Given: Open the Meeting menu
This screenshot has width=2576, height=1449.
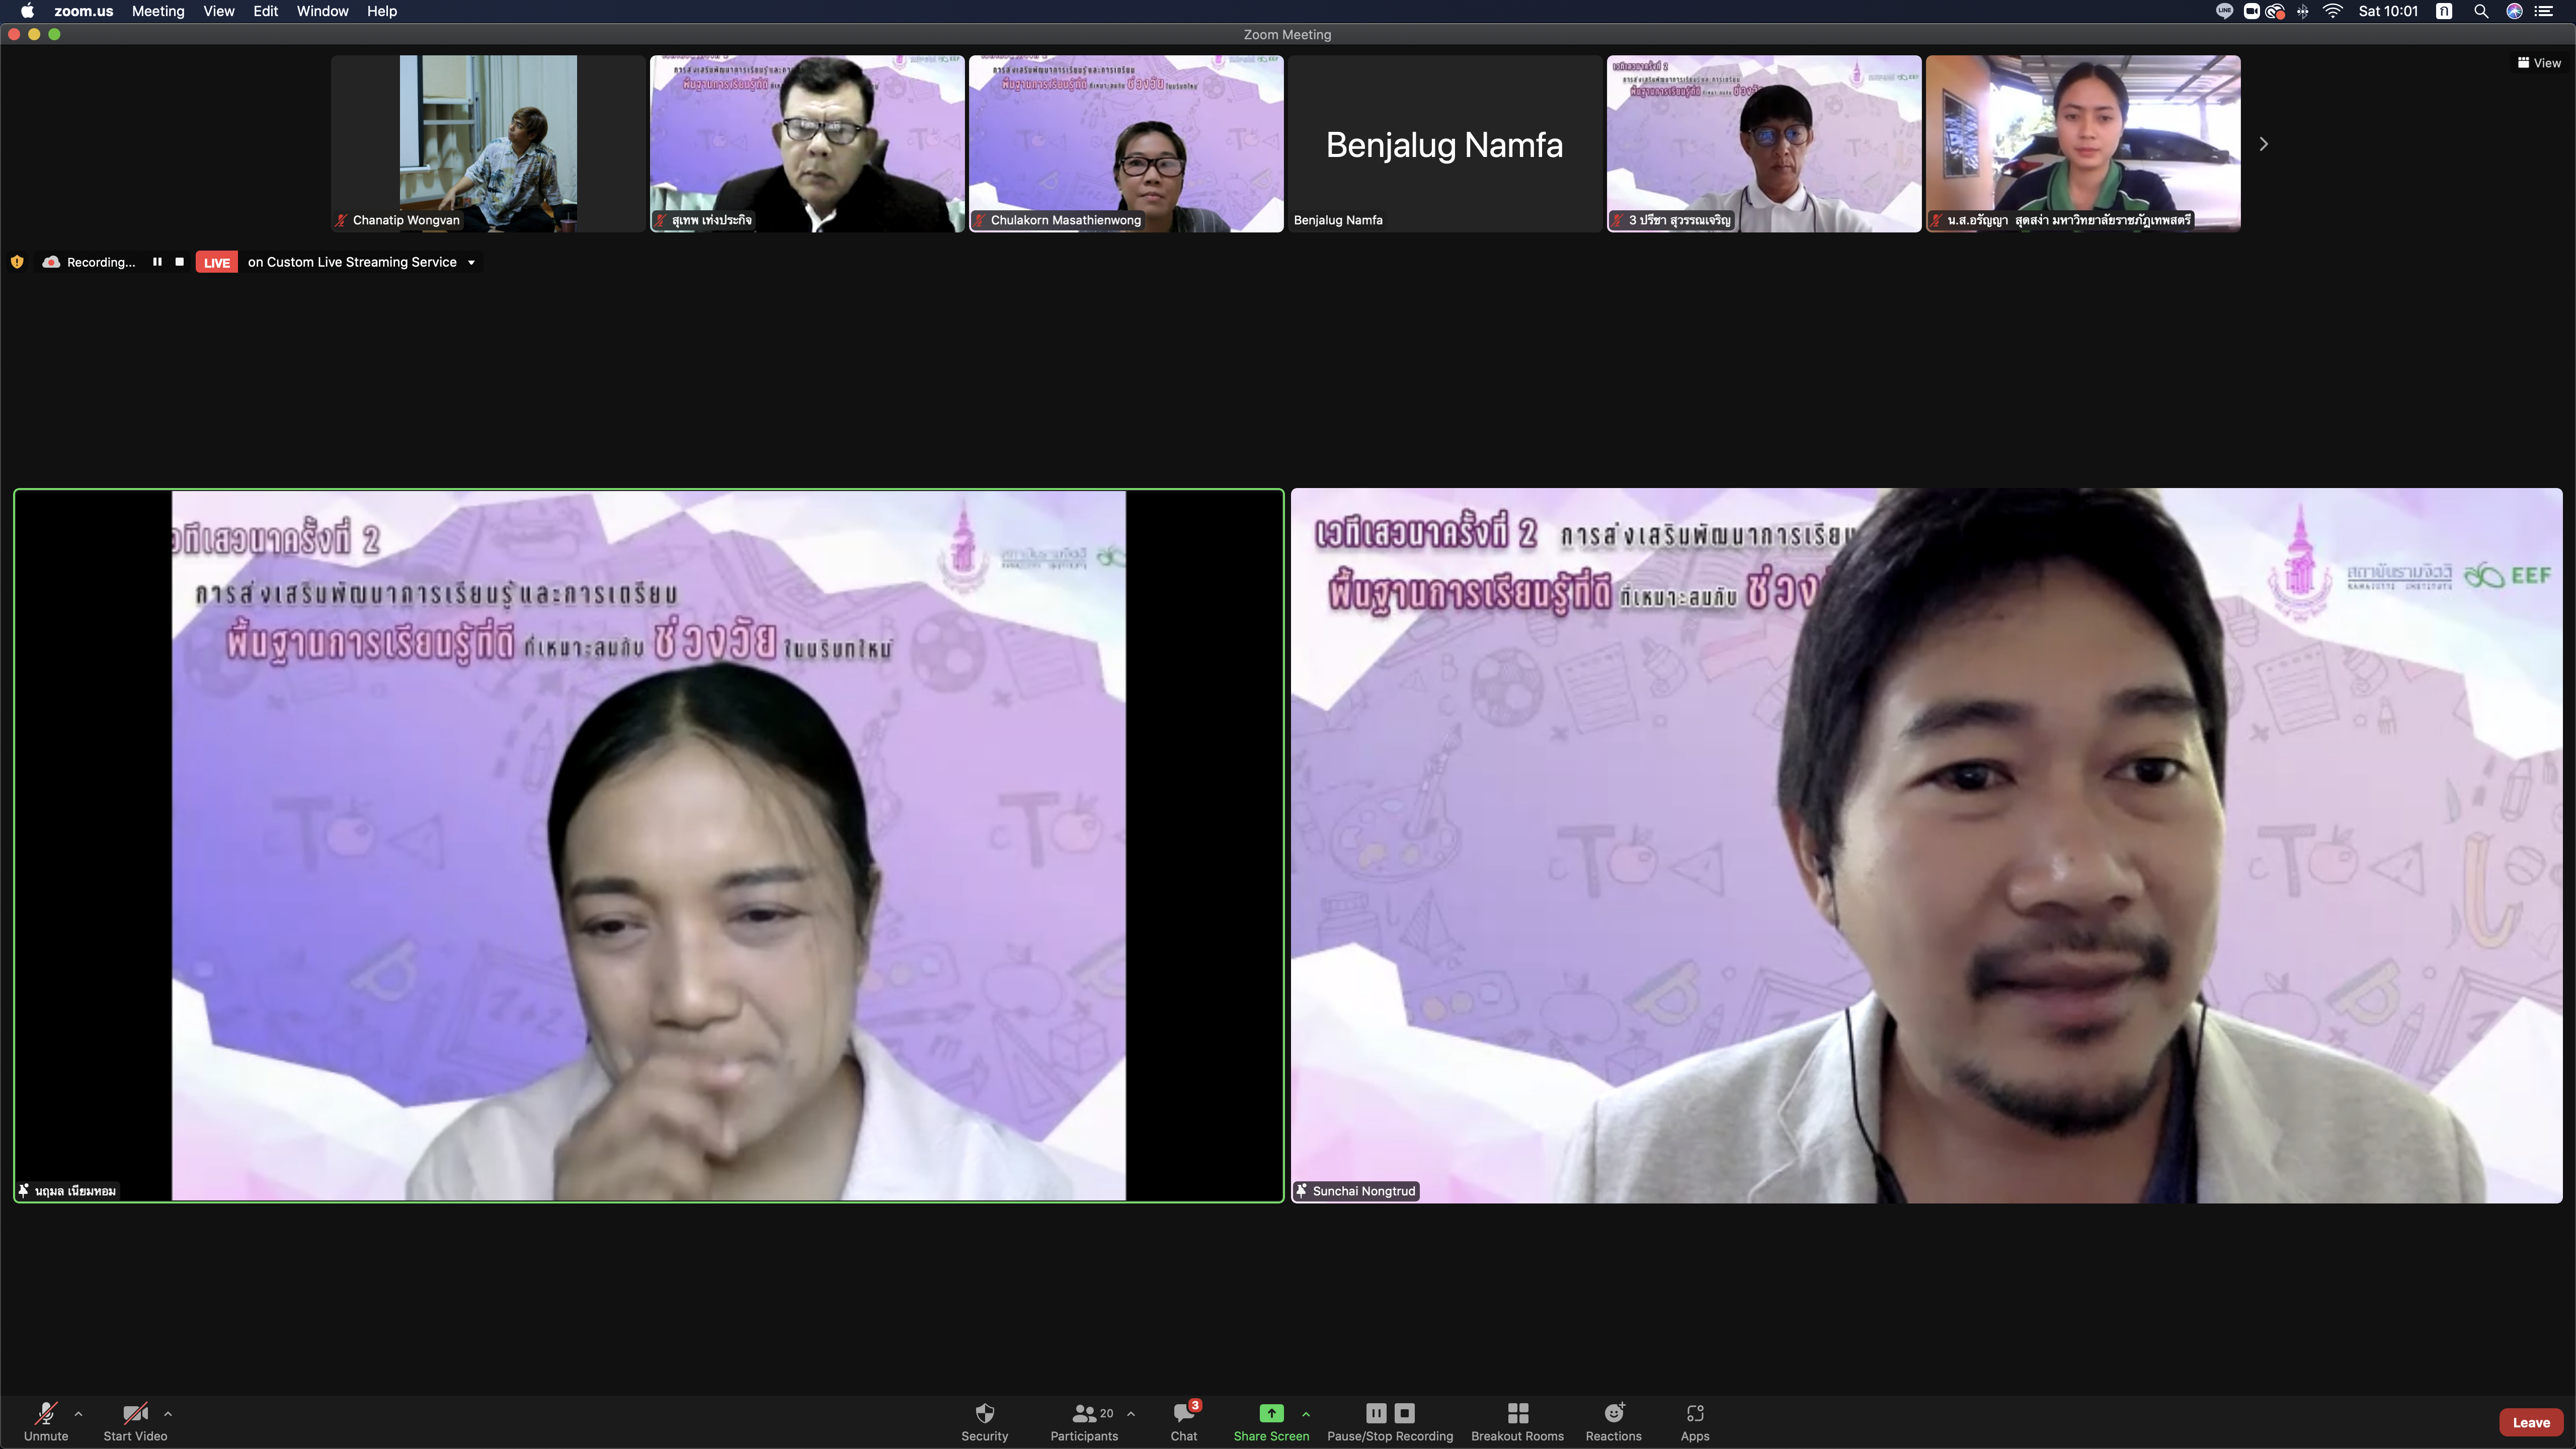Looking at the screenshot, I should tap(158, 11).
